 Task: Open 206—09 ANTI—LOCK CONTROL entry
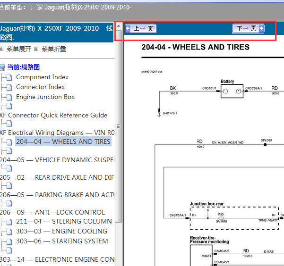click(52, 212)
